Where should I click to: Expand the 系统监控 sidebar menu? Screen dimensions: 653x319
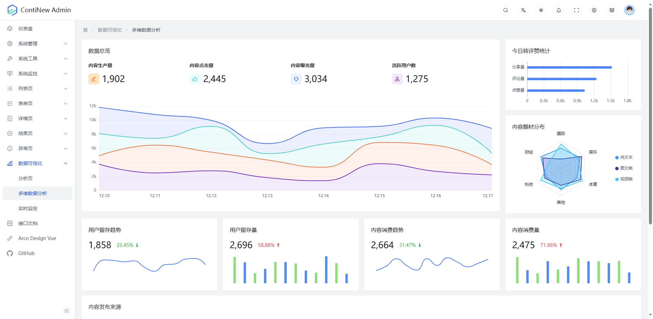37,74
